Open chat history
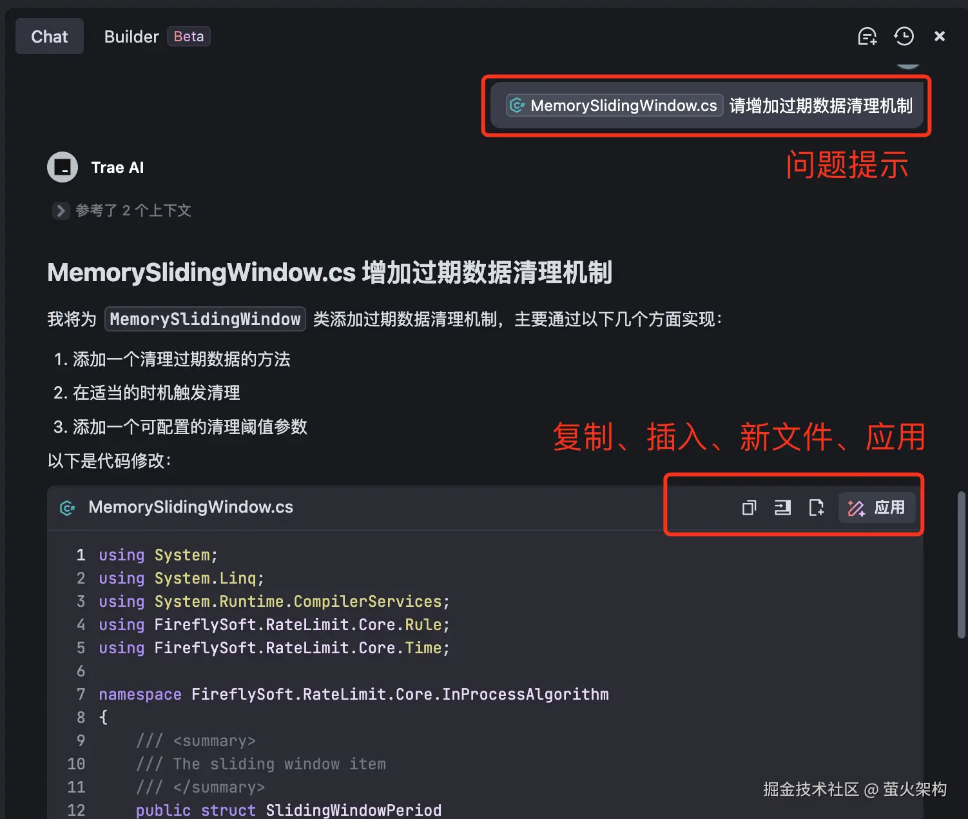Viewport: 968px width, 819px height. pyautogui.click(x=904, y=37)
